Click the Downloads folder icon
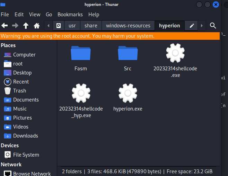 8,136
